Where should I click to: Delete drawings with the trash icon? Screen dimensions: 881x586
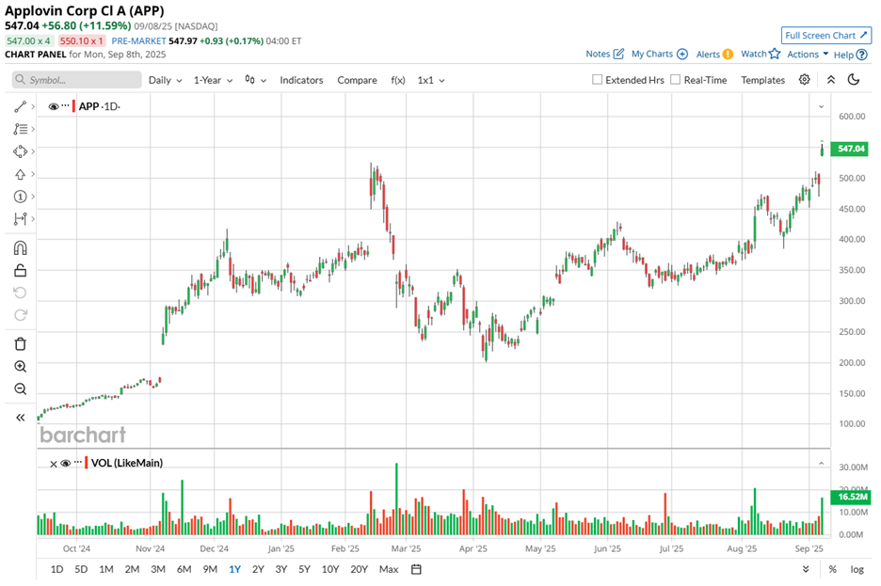click(x=20, y=344)
